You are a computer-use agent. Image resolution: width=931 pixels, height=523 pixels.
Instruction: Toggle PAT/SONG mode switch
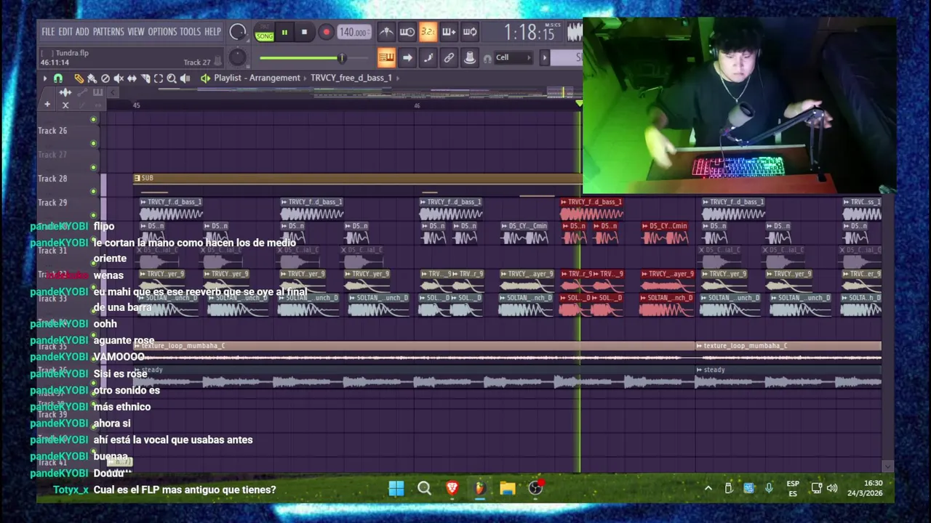[x=265, y=32]
